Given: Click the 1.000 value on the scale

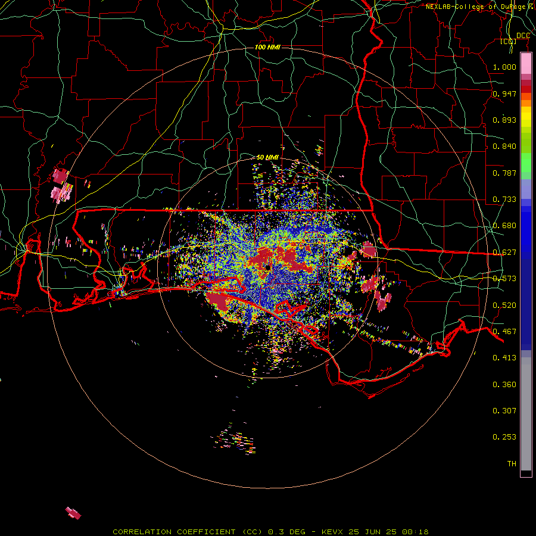Looking at the screenshot, I should pyautogui.click(x=504, y=67).
